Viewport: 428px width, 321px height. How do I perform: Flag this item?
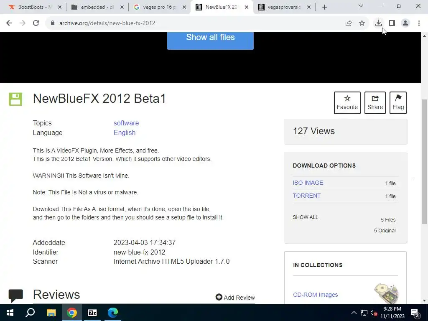coord(398,103)
